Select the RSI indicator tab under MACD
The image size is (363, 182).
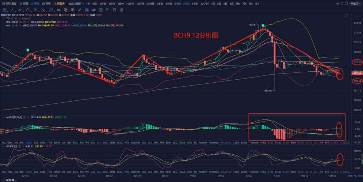pyautogui.click(x=82, y=142)
